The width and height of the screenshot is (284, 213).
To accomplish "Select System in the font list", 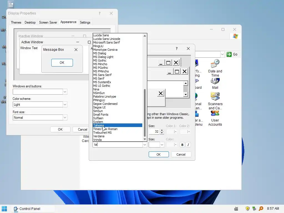I will (x=118, y=122).
